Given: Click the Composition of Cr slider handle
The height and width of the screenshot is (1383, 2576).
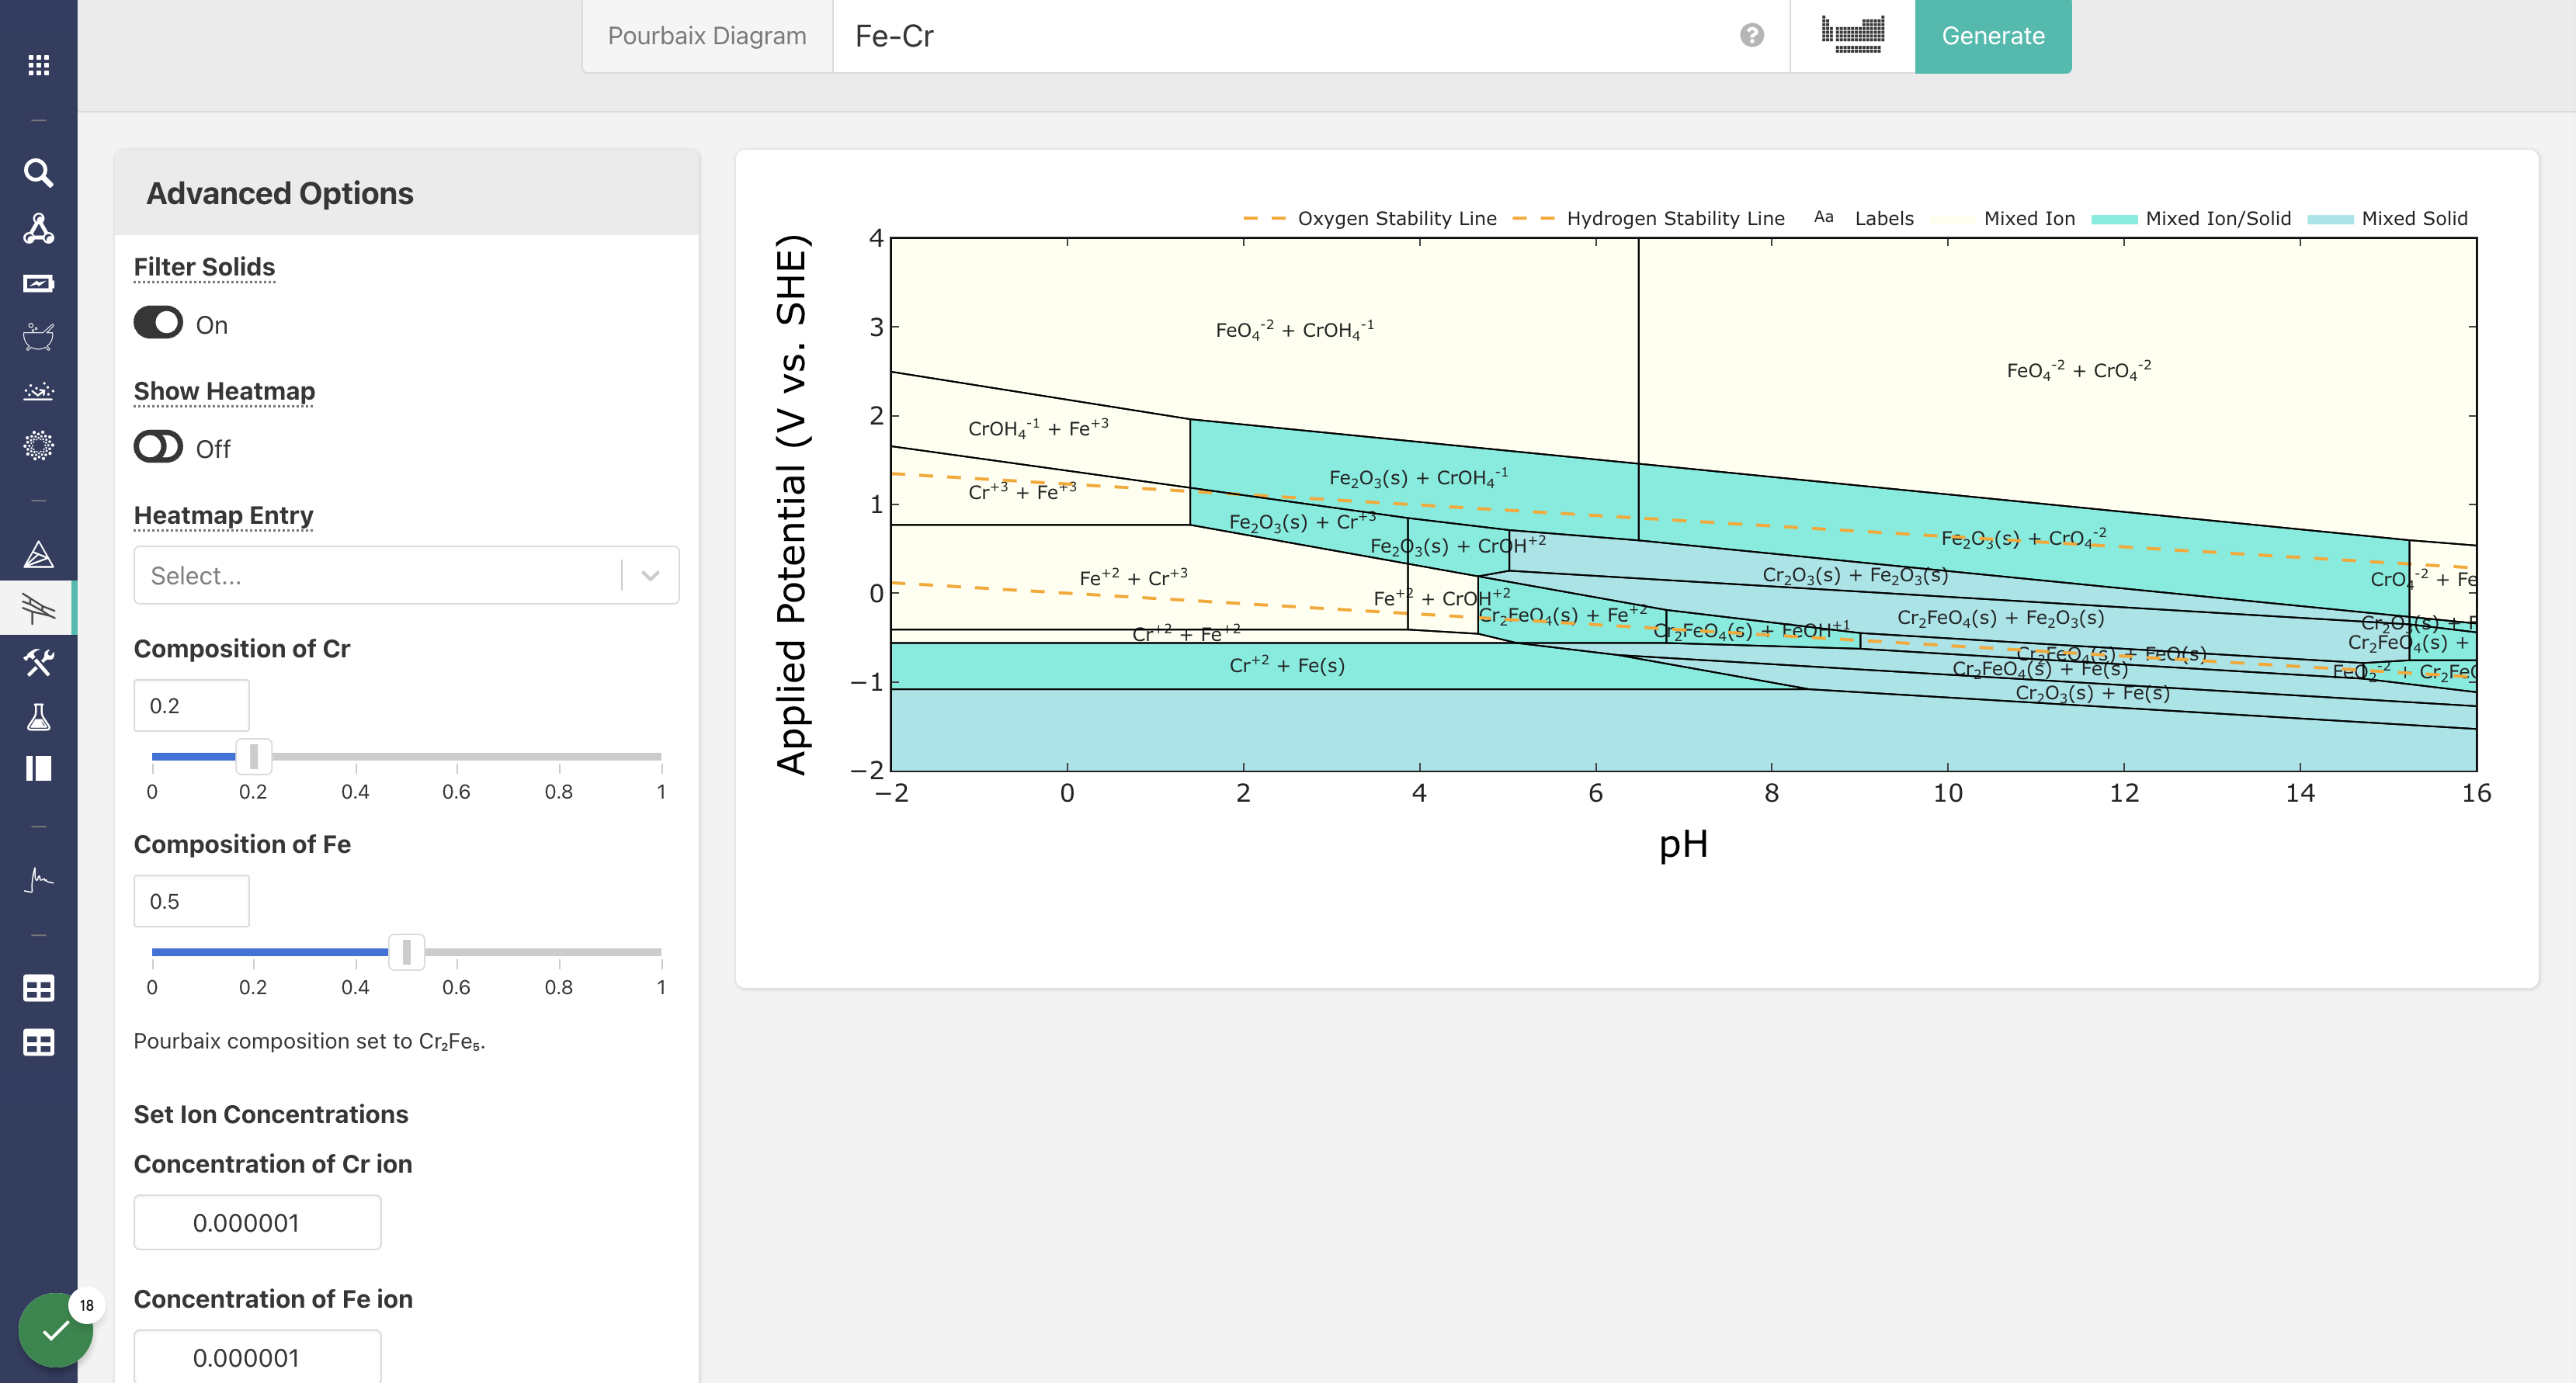Looking at the screenshot, I should 254,756.
